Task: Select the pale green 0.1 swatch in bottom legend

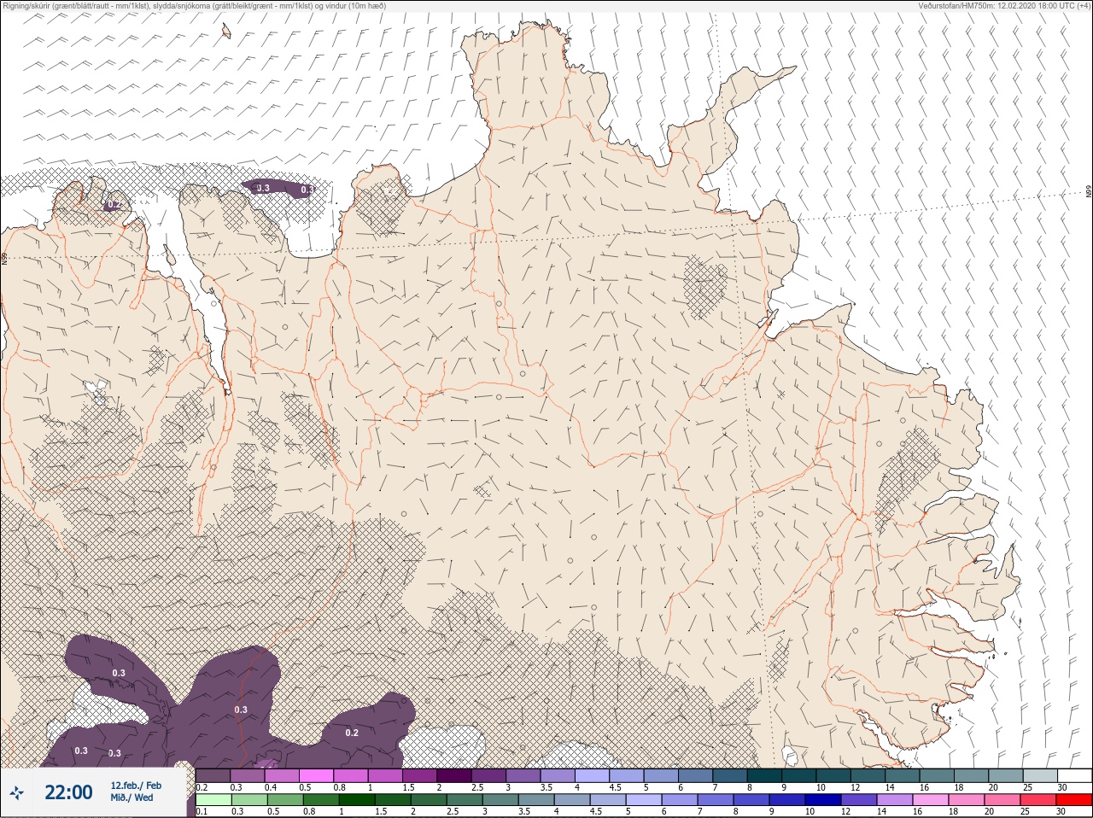Action: (214, 801)
